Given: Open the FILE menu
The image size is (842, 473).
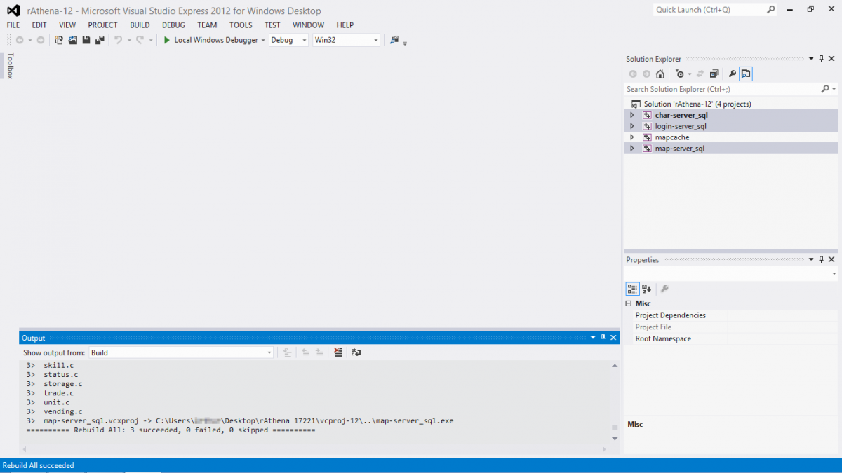Looking at the screenshot, I should point(13,25).
